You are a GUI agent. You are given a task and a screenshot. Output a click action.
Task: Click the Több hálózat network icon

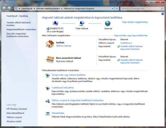tap(82, 23)
